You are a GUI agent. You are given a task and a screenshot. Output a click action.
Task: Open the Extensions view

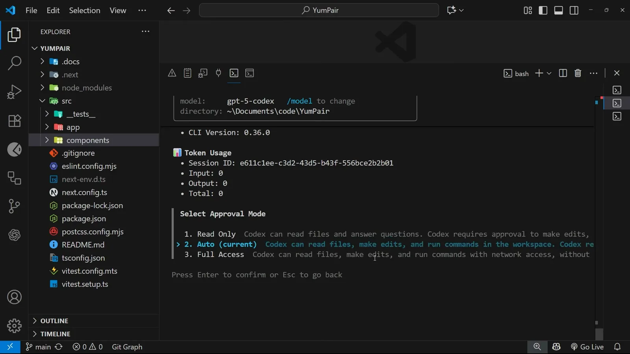(14, 121)
